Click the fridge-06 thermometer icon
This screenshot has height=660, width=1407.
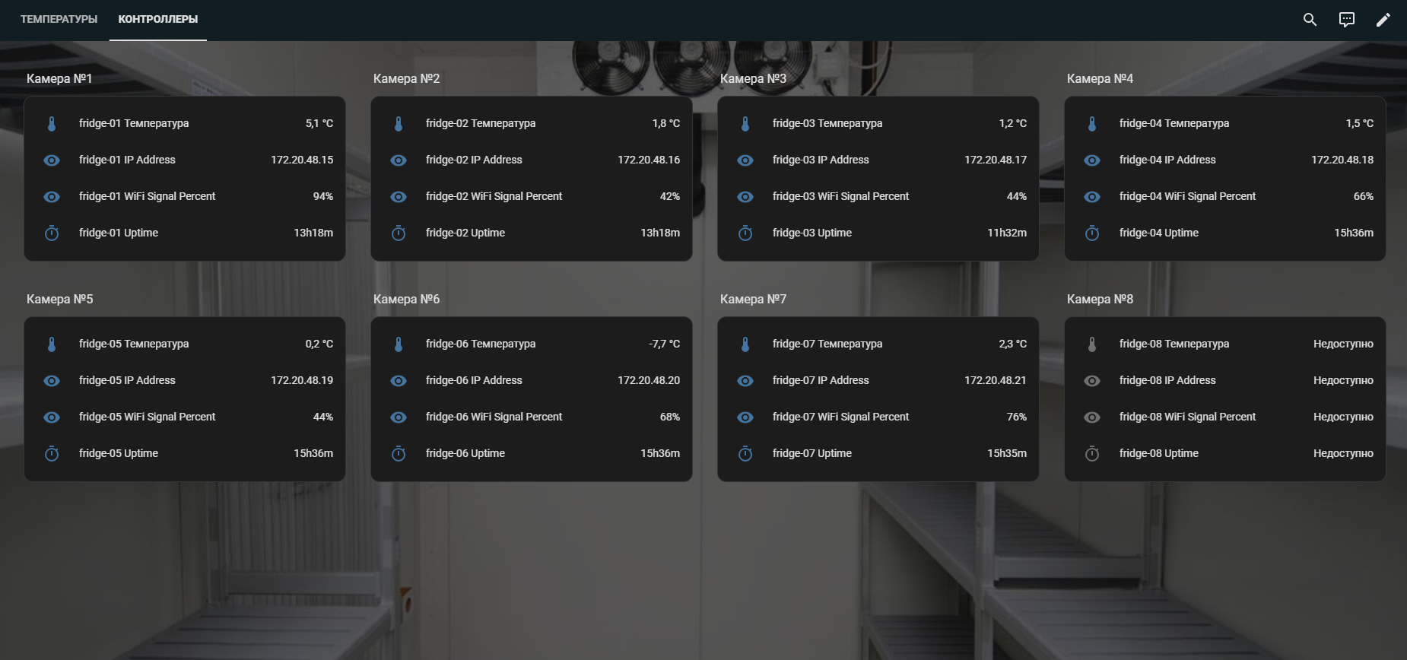tap(399, 344)
